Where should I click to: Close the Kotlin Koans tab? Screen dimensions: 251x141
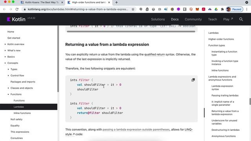pyautogui.click(x=62, y=2)
